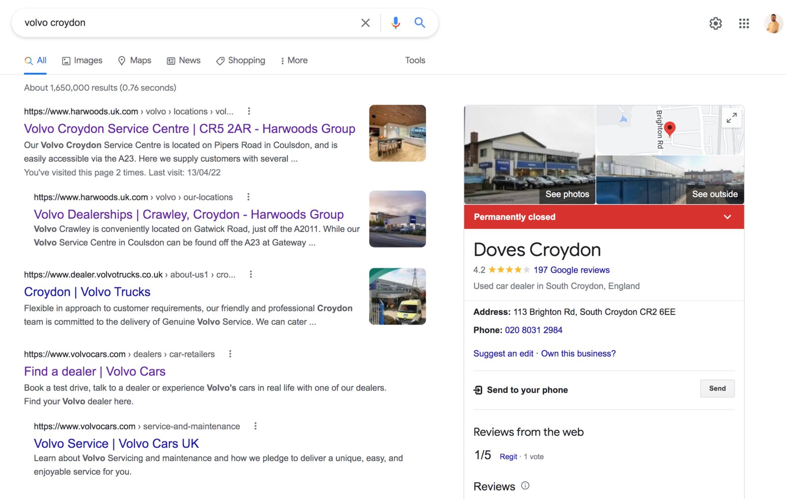
Task: Click Own this business? link
Action: coord(578,354)
